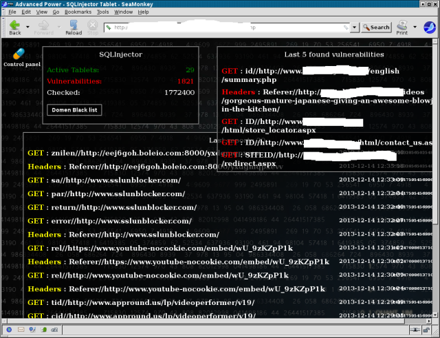Screen dimensions: 440x338
Task: Click the Domen Black list button
Action: (x=74, y=110)
